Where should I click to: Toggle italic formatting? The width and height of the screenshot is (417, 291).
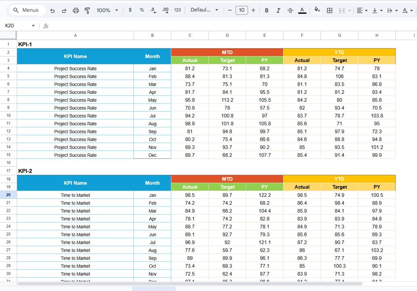pyautogui.click(x=278, y=10)
